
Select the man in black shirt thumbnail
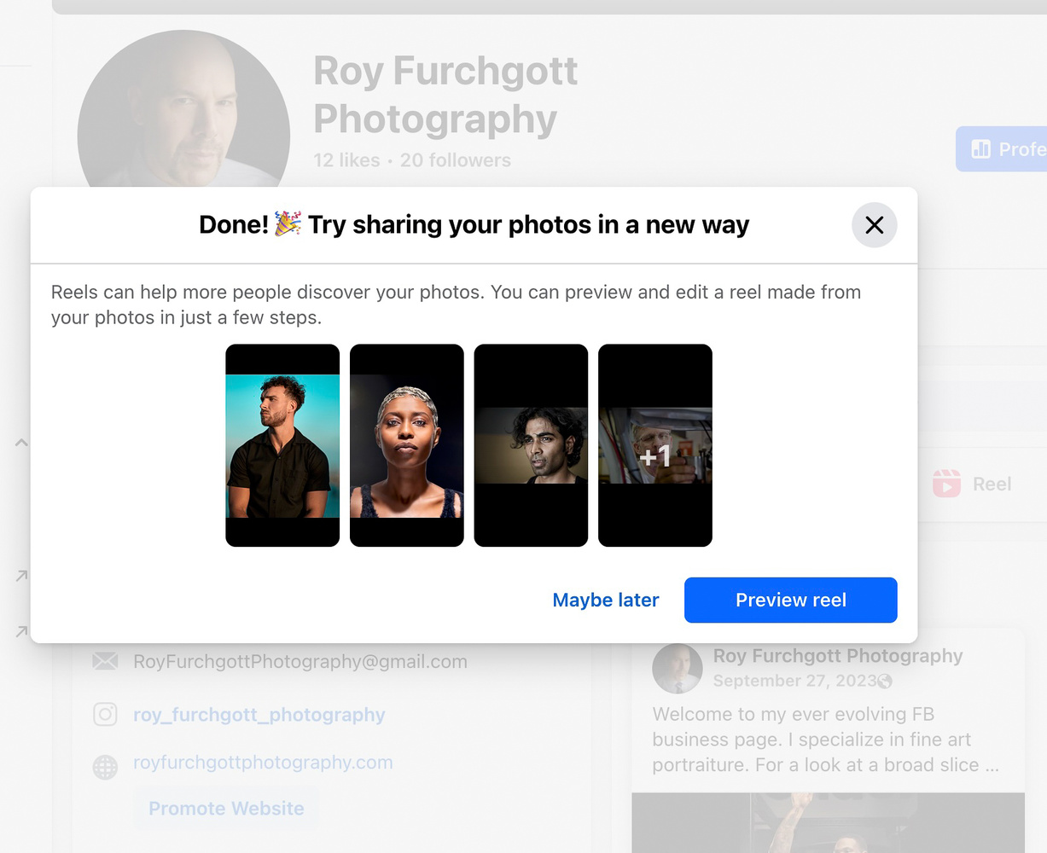[282, 445]
